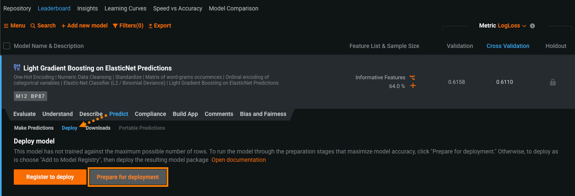Switch to the Learning Curves tab

pyautogui.click(x=125, y=8)
